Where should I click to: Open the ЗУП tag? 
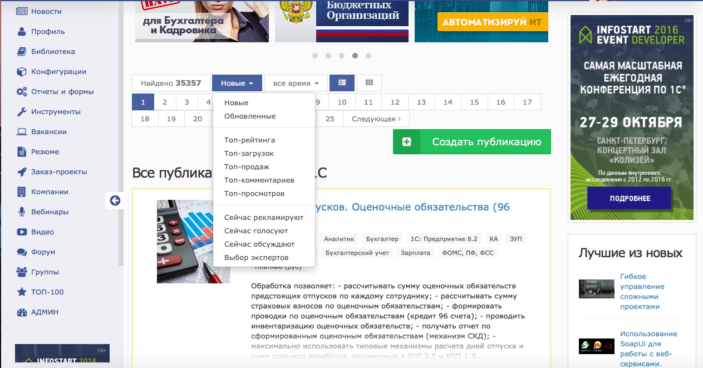[516, 239]
